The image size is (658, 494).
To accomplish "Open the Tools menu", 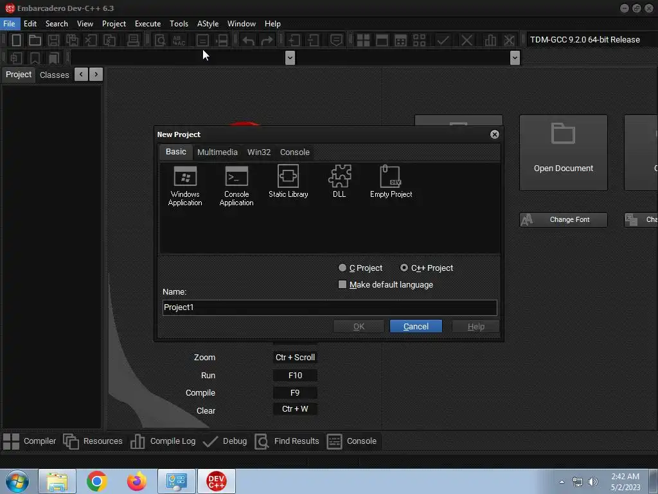I will (x=179, y=24).
